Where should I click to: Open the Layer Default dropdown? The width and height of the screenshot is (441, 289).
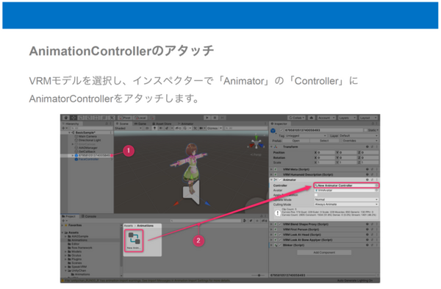[x=359, y=135]
